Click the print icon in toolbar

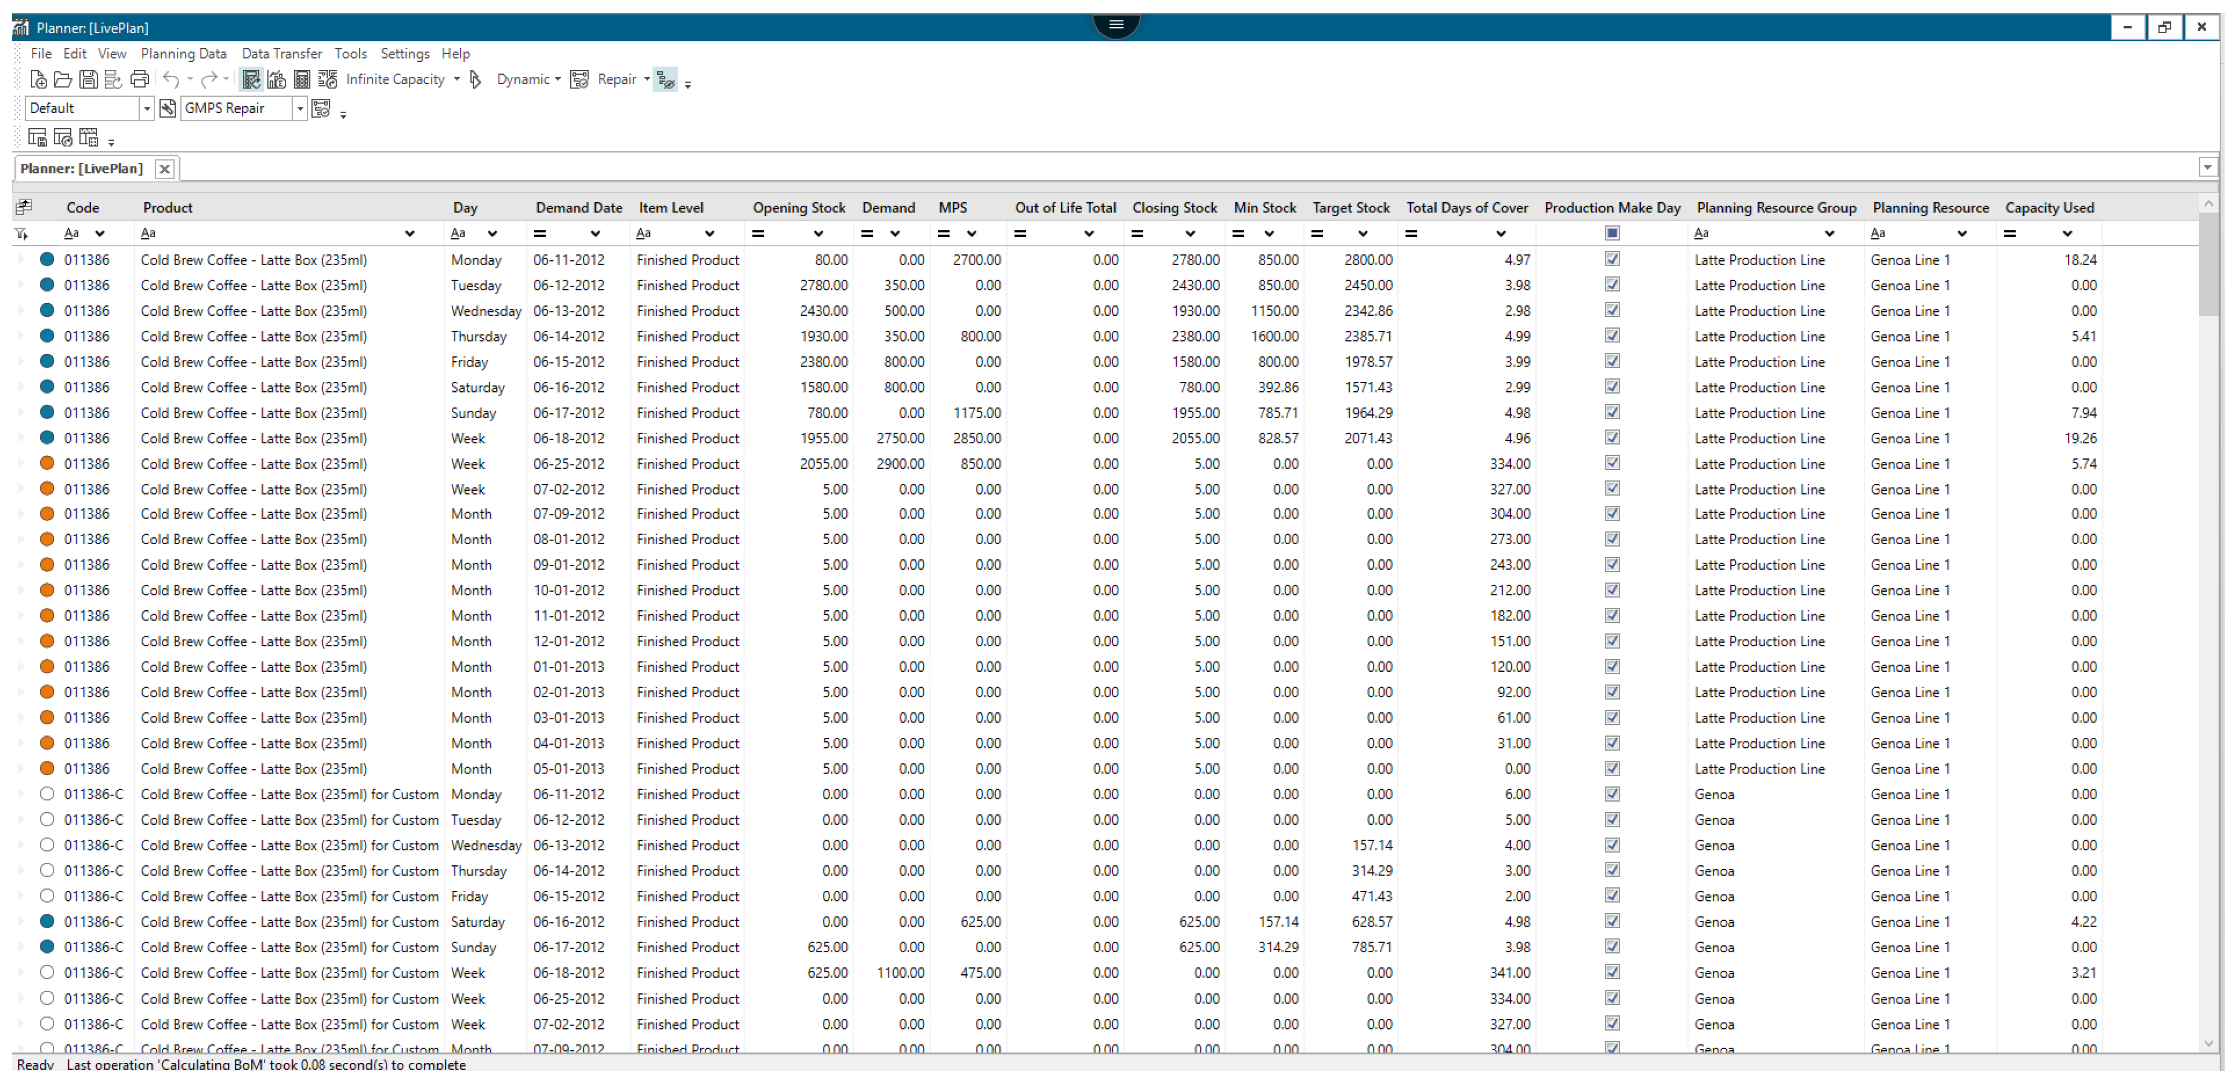[139, 80]
